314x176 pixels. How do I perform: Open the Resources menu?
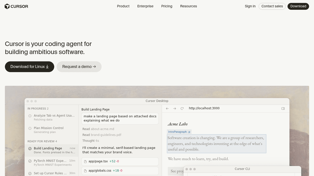[189, 6]
